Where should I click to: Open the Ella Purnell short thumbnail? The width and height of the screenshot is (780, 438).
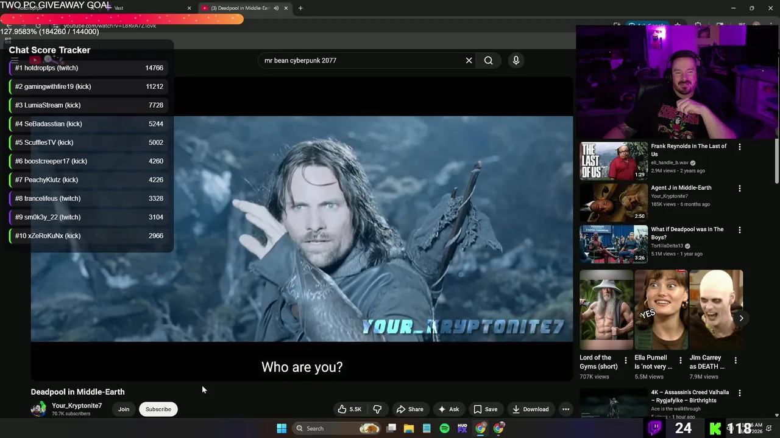tap(661, 310)
